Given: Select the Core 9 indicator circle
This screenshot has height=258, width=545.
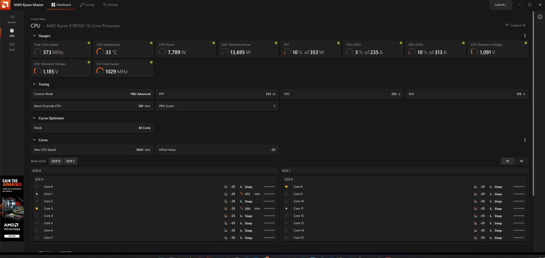Looking at the screenshot, I should [286, 194].
